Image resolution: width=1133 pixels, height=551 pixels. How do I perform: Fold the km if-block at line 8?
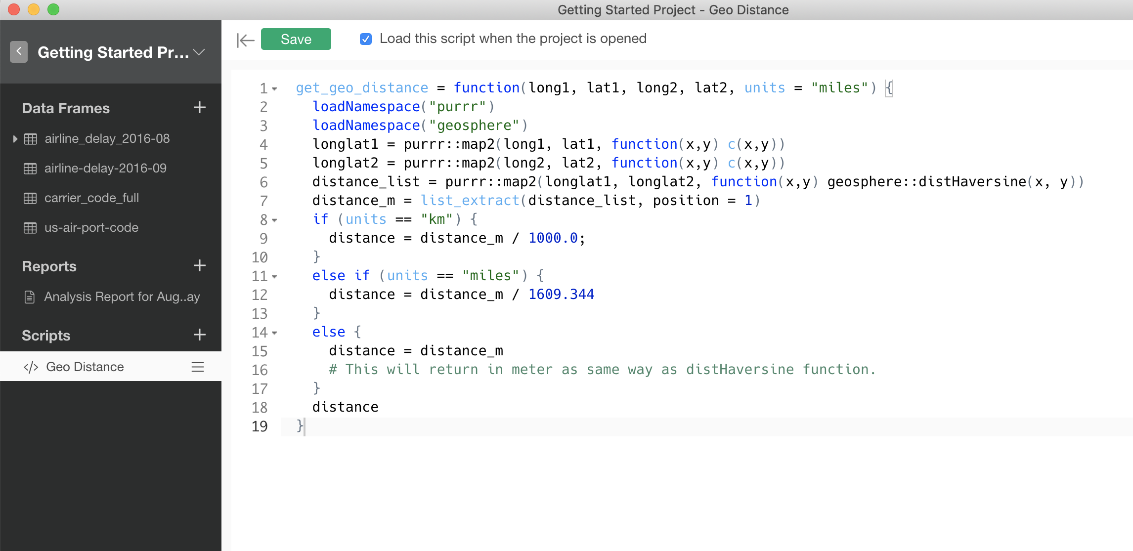[274, 220]
